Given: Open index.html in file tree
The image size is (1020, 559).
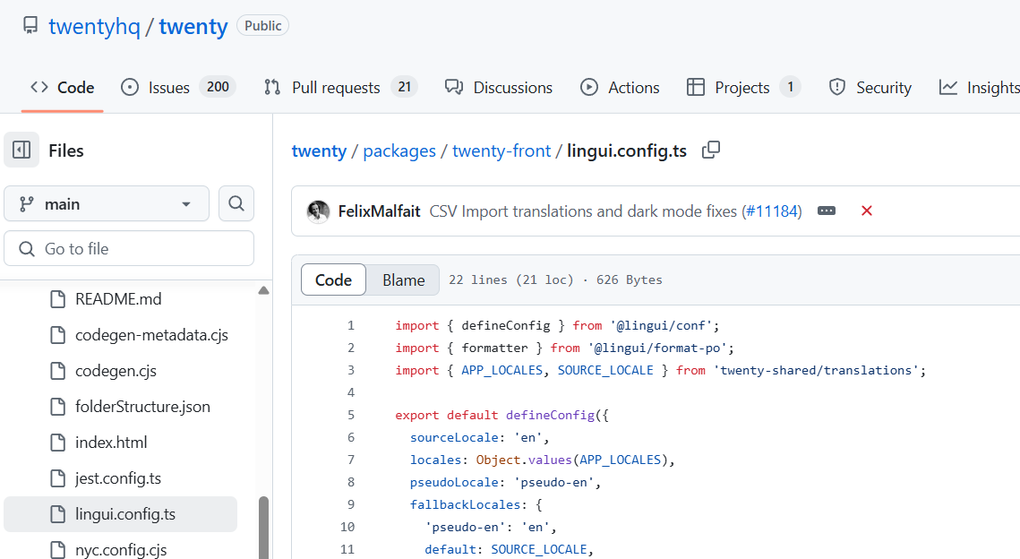Looking at the screenshot, I should (x=111, y=443).
